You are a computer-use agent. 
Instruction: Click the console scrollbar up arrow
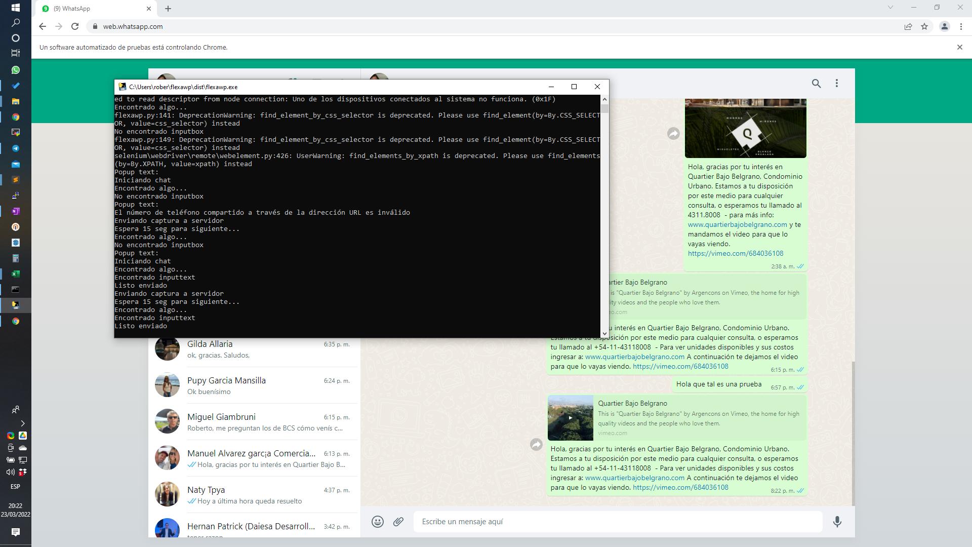(604, 99)
